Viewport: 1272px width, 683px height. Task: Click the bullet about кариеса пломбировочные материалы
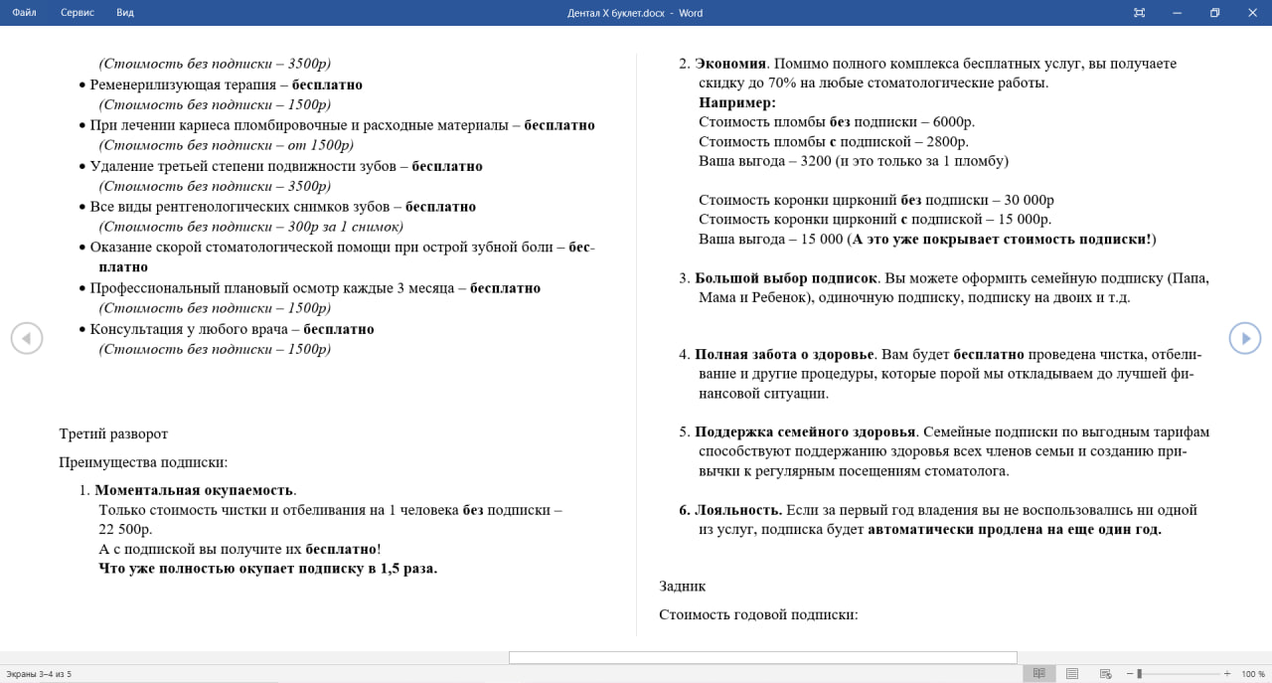point(342,125)
